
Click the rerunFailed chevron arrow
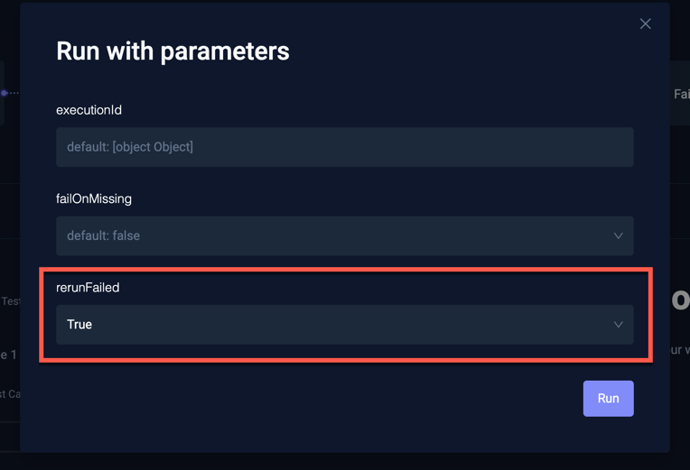pos(618,325)
